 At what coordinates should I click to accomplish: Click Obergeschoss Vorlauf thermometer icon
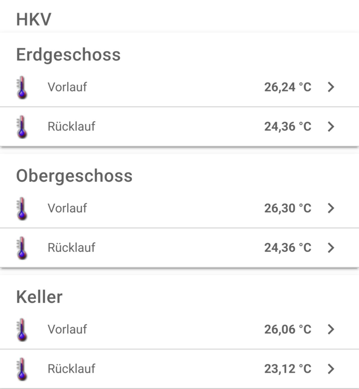tap(22, 209)
